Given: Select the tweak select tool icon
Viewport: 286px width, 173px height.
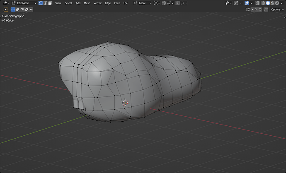Looking at the screenshot, I should coord(6,10).
